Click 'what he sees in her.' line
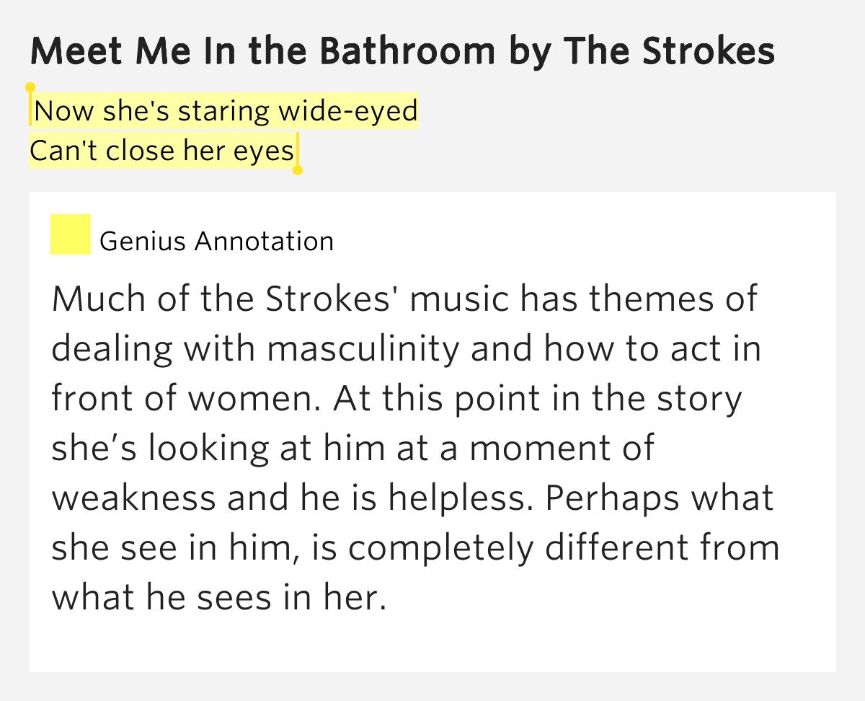Viewport: 865px width, 701px height. (x=219, y=597)
